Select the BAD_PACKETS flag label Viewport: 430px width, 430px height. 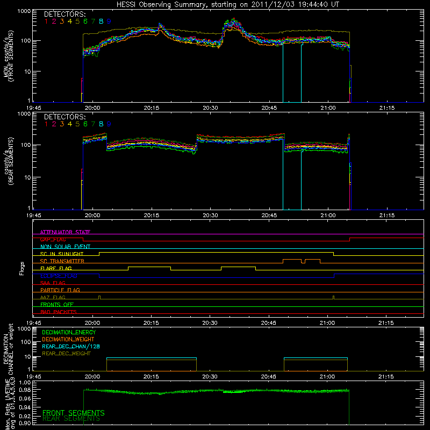59,312
